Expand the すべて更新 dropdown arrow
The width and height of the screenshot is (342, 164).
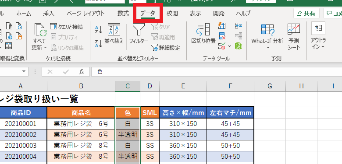click(x=45, y=47)
